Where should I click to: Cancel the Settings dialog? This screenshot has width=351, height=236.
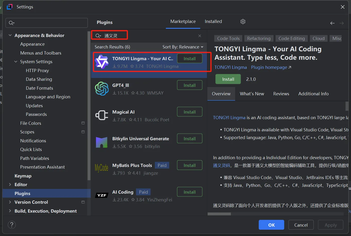(301, 225)
